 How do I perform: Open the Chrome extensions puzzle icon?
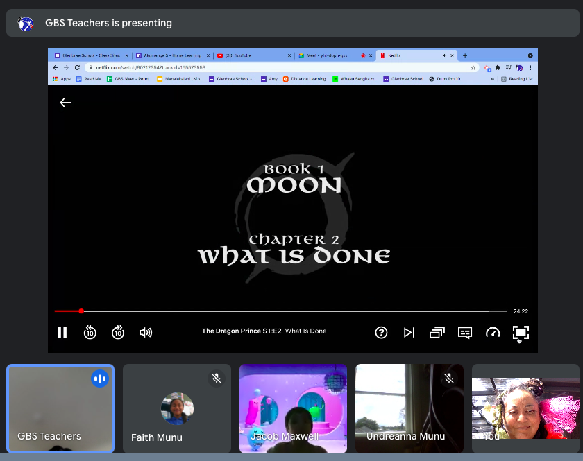coord(498,68)
